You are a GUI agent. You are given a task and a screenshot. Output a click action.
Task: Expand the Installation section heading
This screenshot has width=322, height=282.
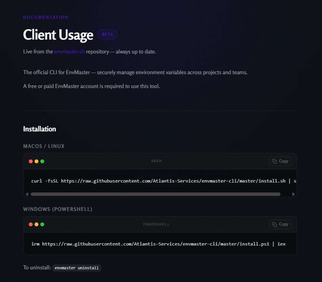[40, 129]
